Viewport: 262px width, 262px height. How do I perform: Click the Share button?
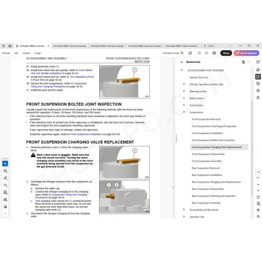tap(226, 53)
